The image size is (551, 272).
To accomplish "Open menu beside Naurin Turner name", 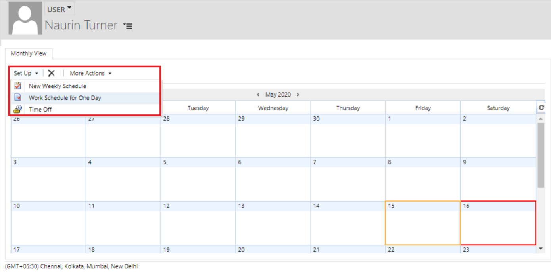I will point(128,26).
